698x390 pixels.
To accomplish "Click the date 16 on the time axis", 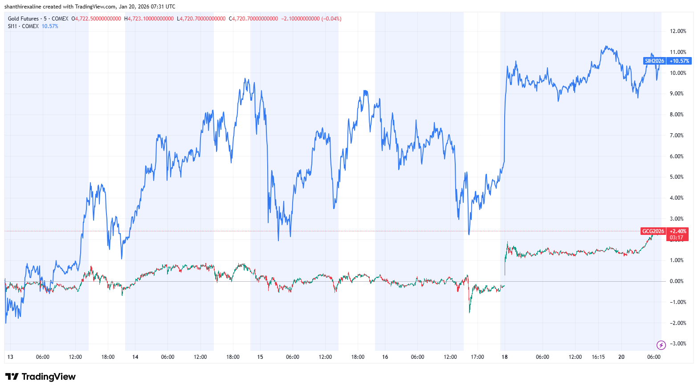I will [385, 357].
